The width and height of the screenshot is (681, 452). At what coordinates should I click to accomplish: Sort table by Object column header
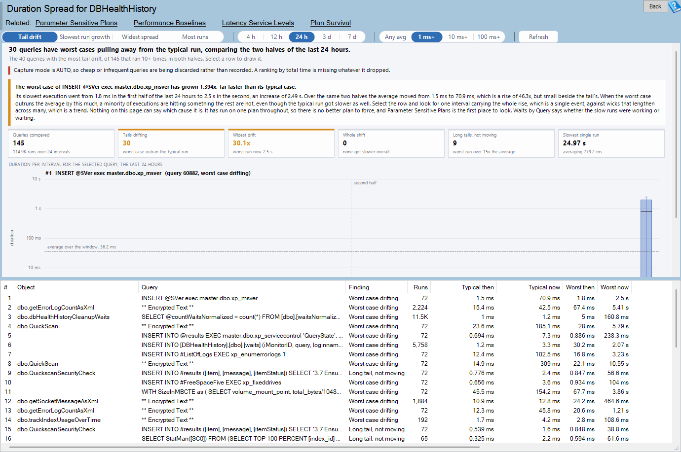point(76,287)
